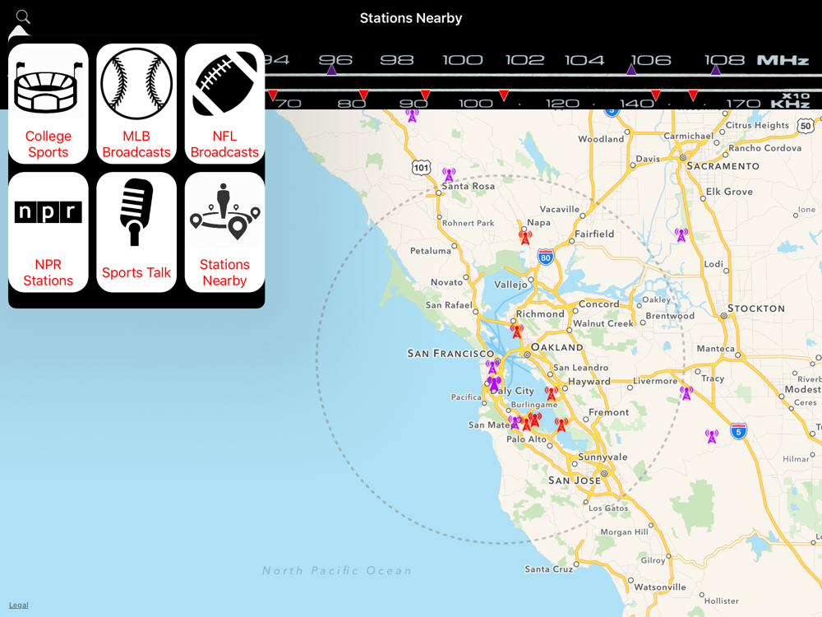
Task: Tap red AM marker near 90 on dial
Action: [425, 95]
